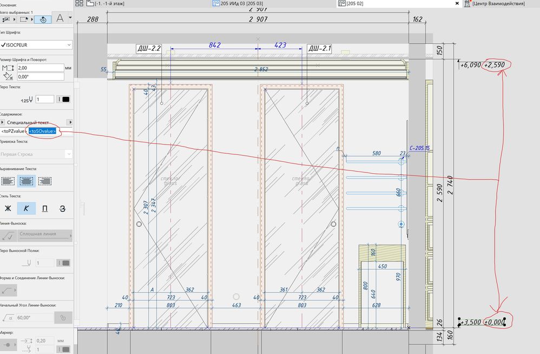
Task: Click the leader line toggle icon
Action: (x=8, y=235)
